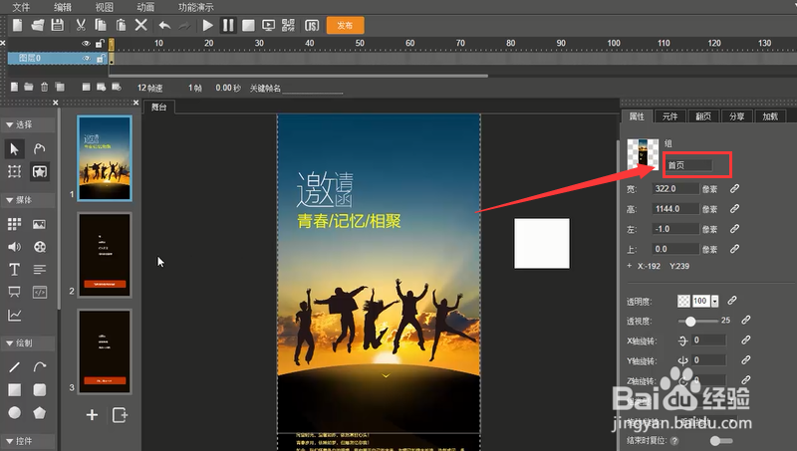Open the 动画 menu
Viewport: 797px width, 451px height.
(145, 7)
